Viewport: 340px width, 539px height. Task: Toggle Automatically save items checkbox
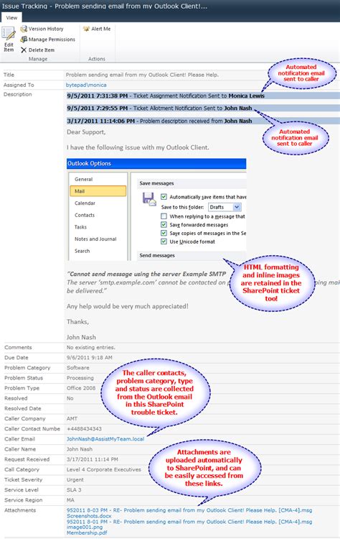(x=164, y=197)
